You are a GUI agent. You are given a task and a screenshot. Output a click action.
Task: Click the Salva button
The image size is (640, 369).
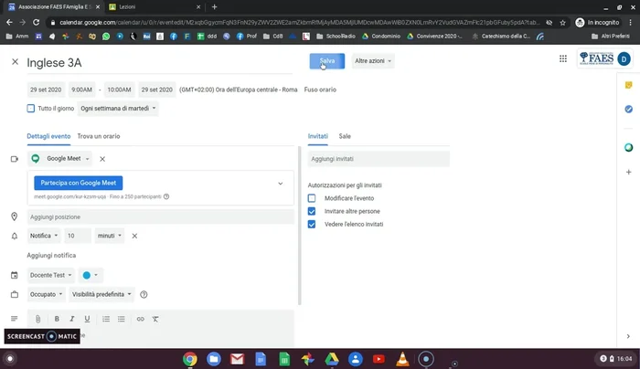(x=327, y=61)
